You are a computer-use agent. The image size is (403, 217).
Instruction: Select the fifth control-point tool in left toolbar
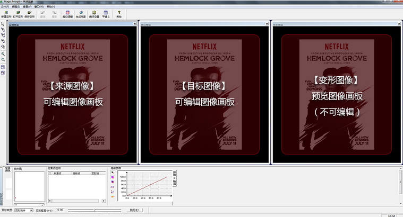coord(3,47)
